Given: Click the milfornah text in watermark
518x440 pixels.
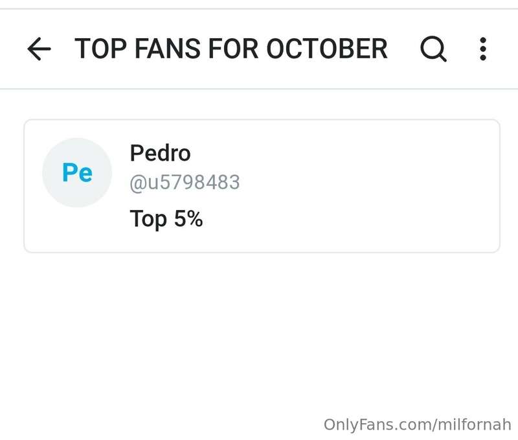Looking at the screenshot, I should pos(475,424).
